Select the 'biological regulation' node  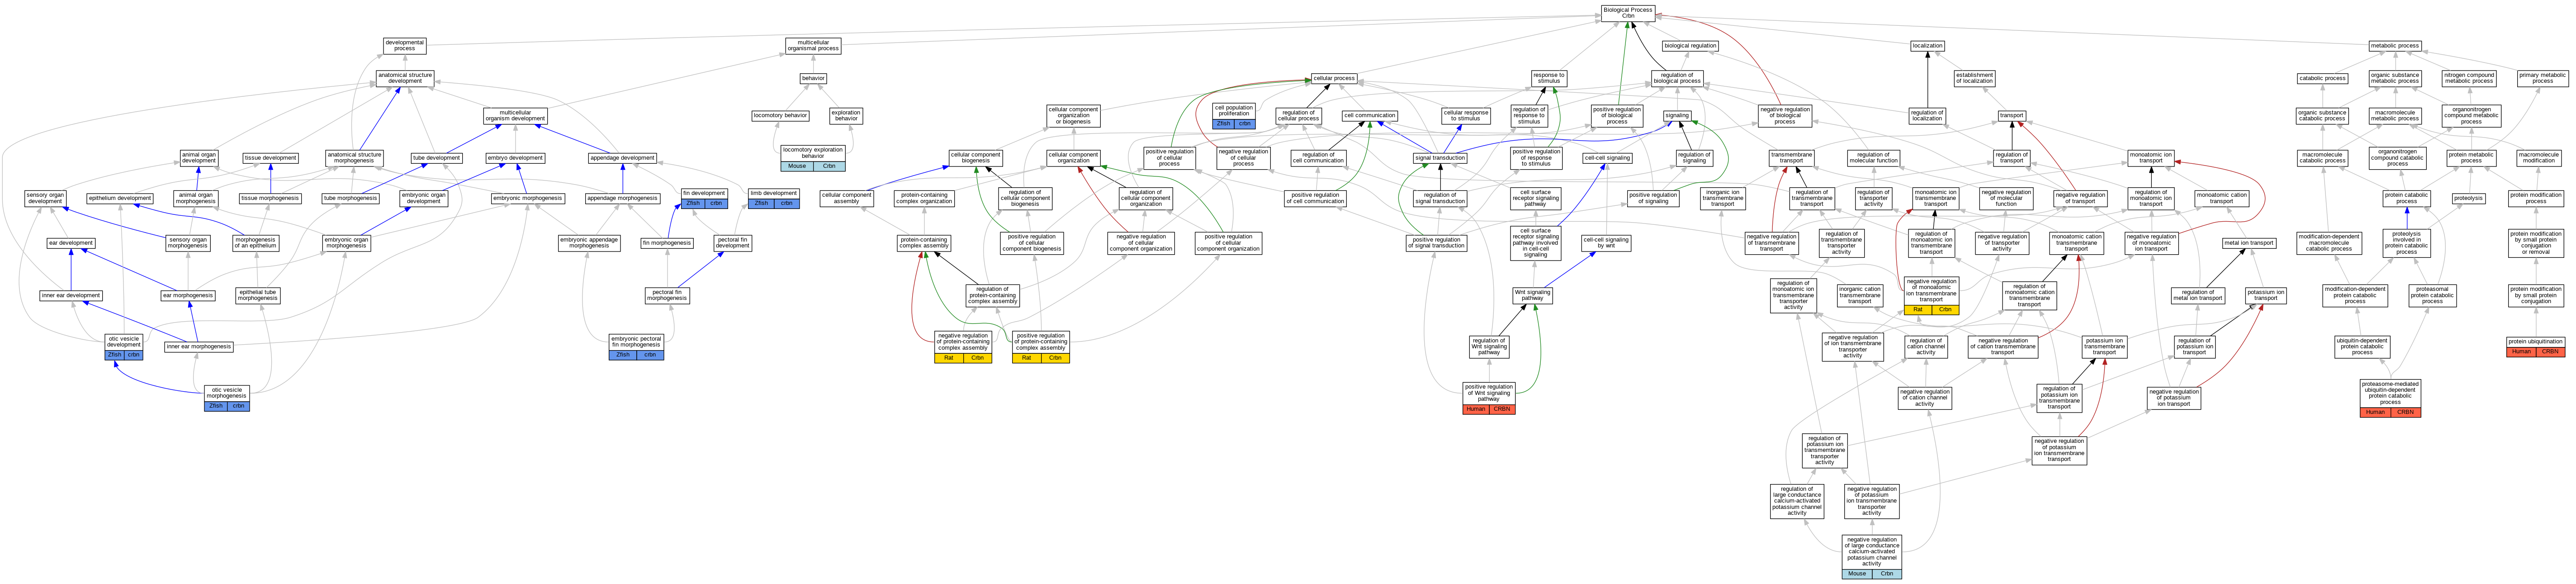click(1691, 46)
